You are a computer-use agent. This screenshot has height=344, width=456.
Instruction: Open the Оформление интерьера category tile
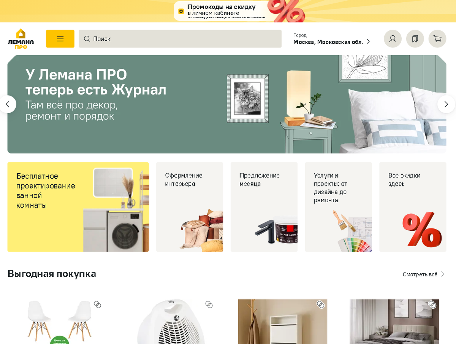[190, 207]
